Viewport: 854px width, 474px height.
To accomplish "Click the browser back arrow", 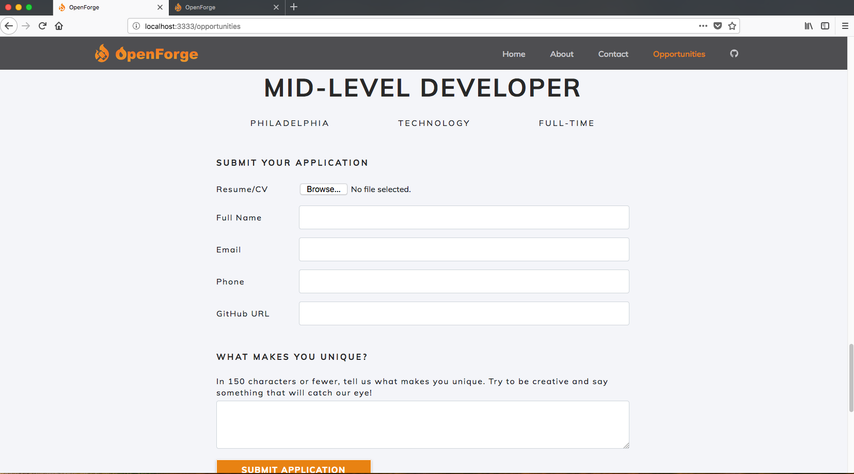I will pyautogui.click(x=9, y=26).
